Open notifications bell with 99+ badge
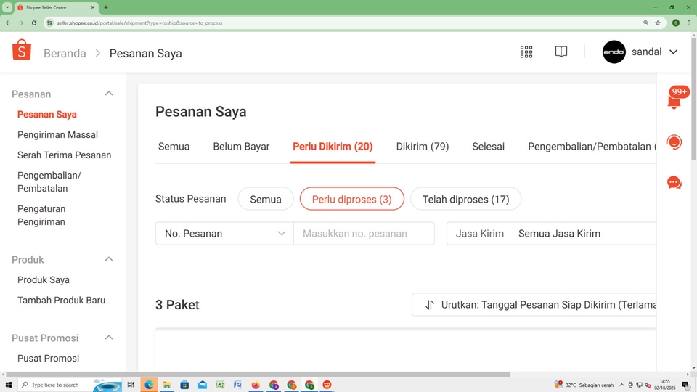697x392 pixels. tap(674, 98)
